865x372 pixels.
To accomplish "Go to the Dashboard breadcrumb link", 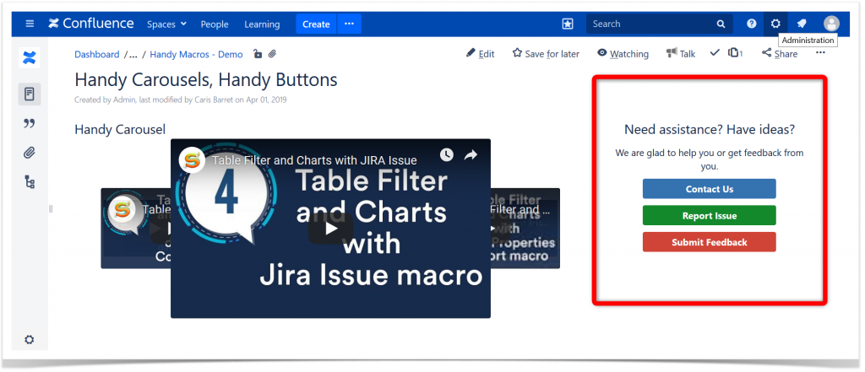I will pos(96,54).
